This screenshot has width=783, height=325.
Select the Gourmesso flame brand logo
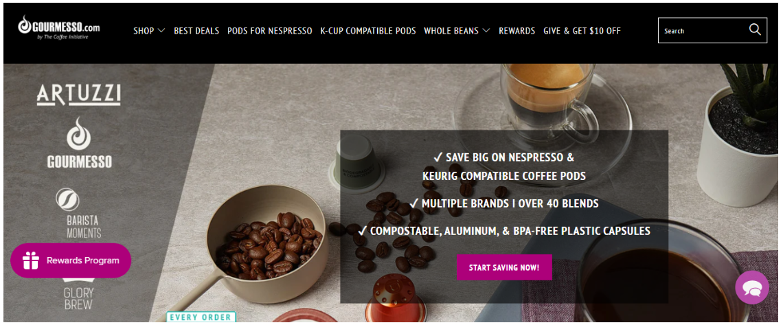click(x=80, y=143)
